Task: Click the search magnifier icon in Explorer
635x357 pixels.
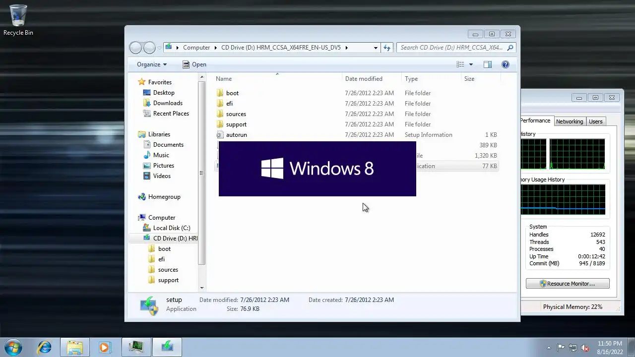Action: 510,48
